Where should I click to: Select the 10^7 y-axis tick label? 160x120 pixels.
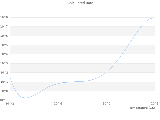4,27
